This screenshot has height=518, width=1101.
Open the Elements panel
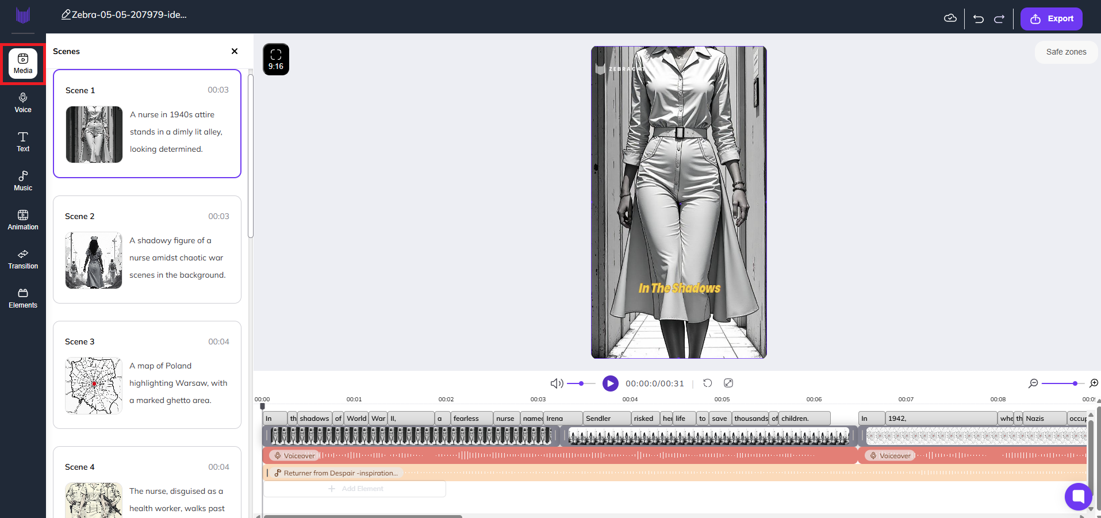coord(23,298)
